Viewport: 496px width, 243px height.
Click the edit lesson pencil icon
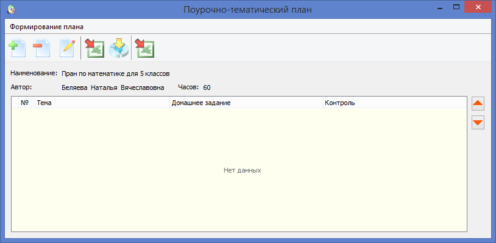coord(66,48)
